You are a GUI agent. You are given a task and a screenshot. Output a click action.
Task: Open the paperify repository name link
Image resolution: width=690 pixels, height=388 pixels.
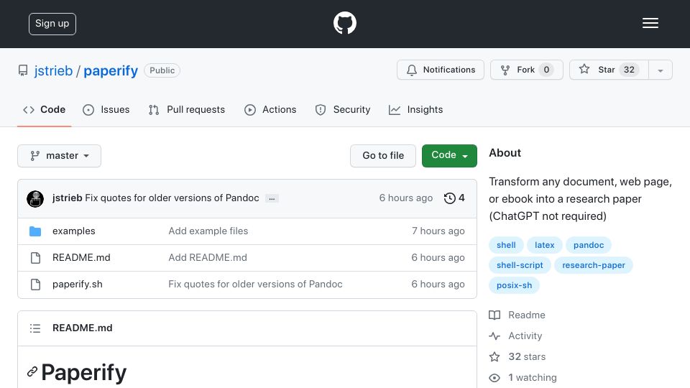tap(111, 71)
